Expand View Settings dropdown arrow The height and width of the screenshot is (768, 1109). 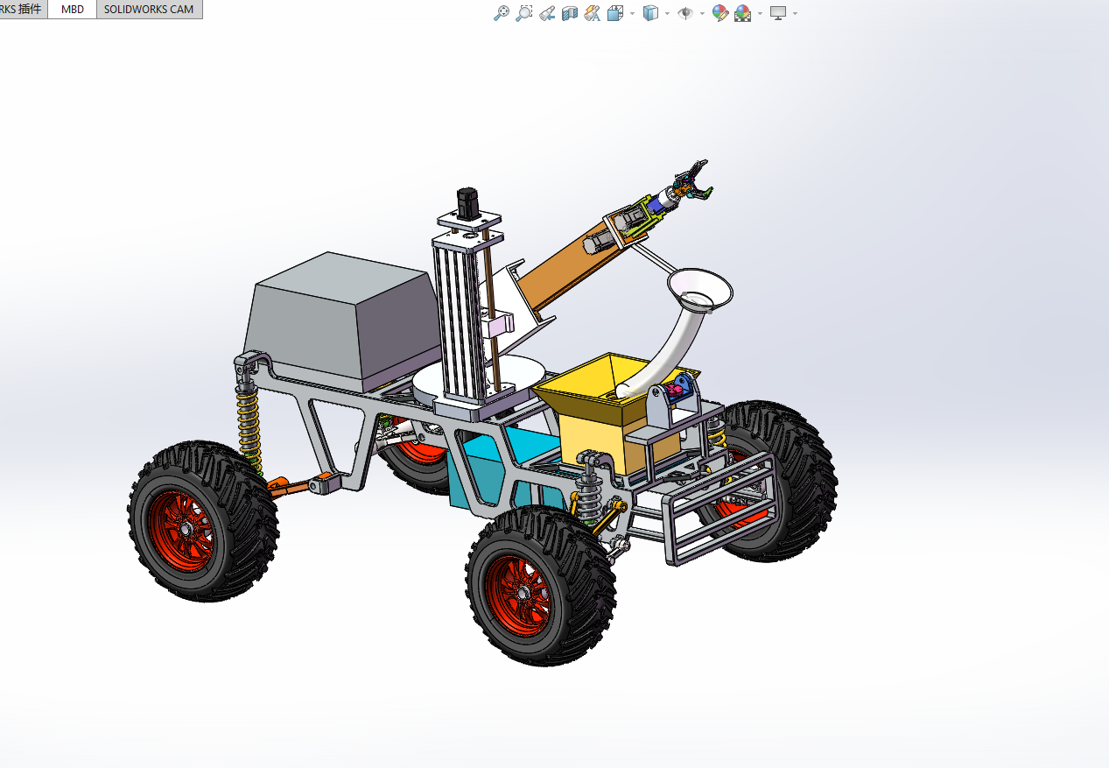point(795,13)
